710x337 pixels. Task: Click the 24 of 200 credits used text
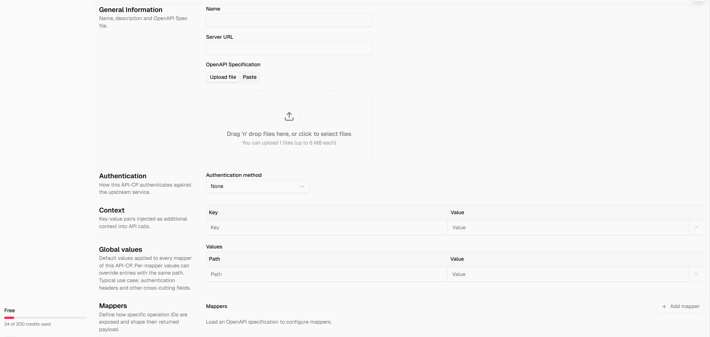(27, 324)
